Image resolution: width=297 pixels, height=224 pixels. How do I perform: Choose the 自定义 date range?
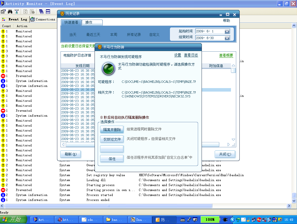point(154,35)
